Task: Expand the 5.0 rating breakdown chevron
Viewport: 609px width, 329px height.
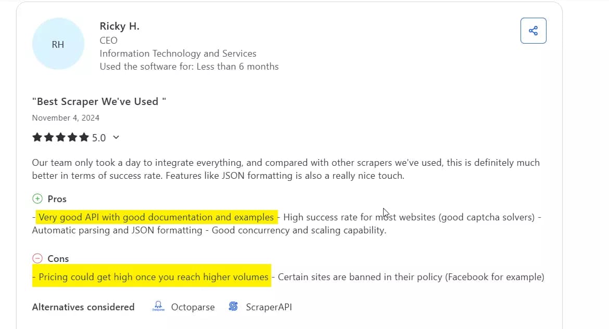Action: pyautogui.click(x=116, y=137)
